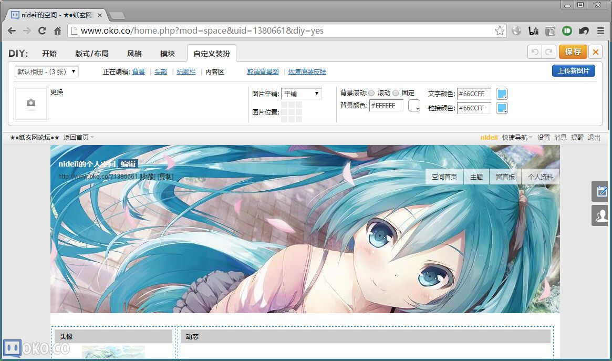Switch to the 风格 tab
The height and width of the screenshot is (361, 612).
pyautogui.click(x=134, y=54)
